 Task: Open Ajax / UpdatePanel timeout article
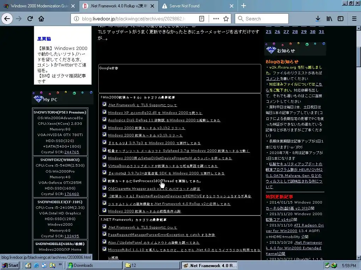154,242
